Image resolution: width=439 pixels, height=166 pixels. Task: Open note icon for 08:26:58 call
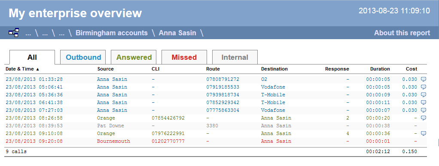[x=424, y=118]
